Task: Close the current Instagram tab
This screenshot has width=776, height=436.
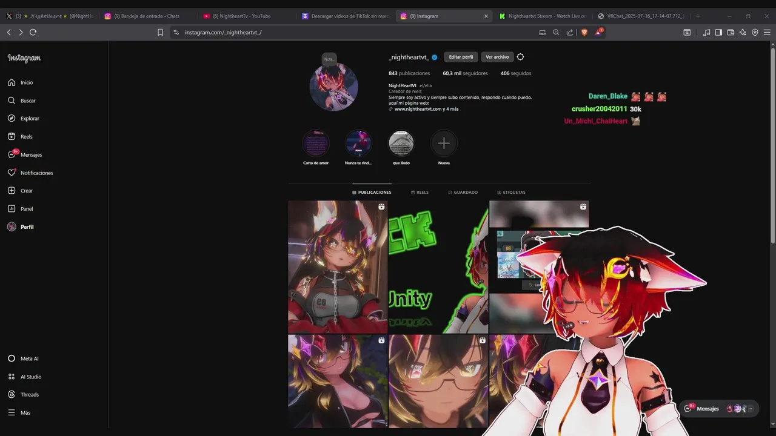Action: [x=486, y=16]
